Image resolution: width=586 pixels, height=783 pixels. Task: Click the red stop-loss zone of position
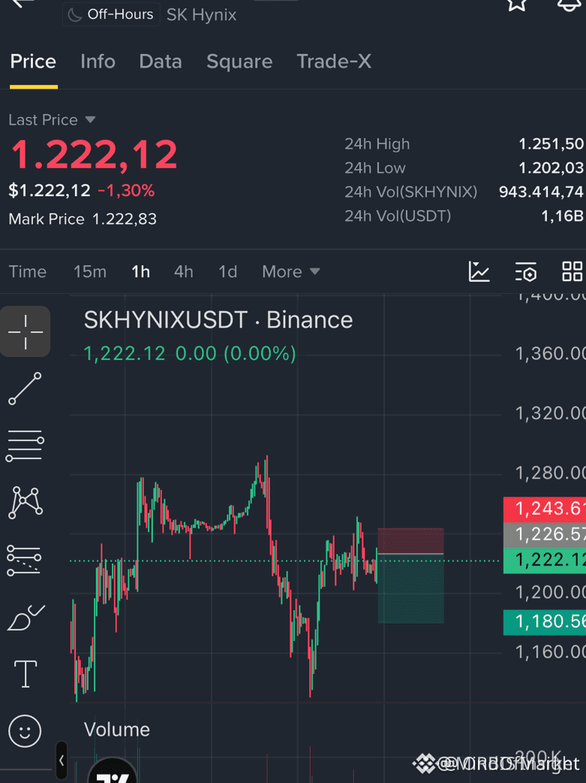click(x=410, y=540)
